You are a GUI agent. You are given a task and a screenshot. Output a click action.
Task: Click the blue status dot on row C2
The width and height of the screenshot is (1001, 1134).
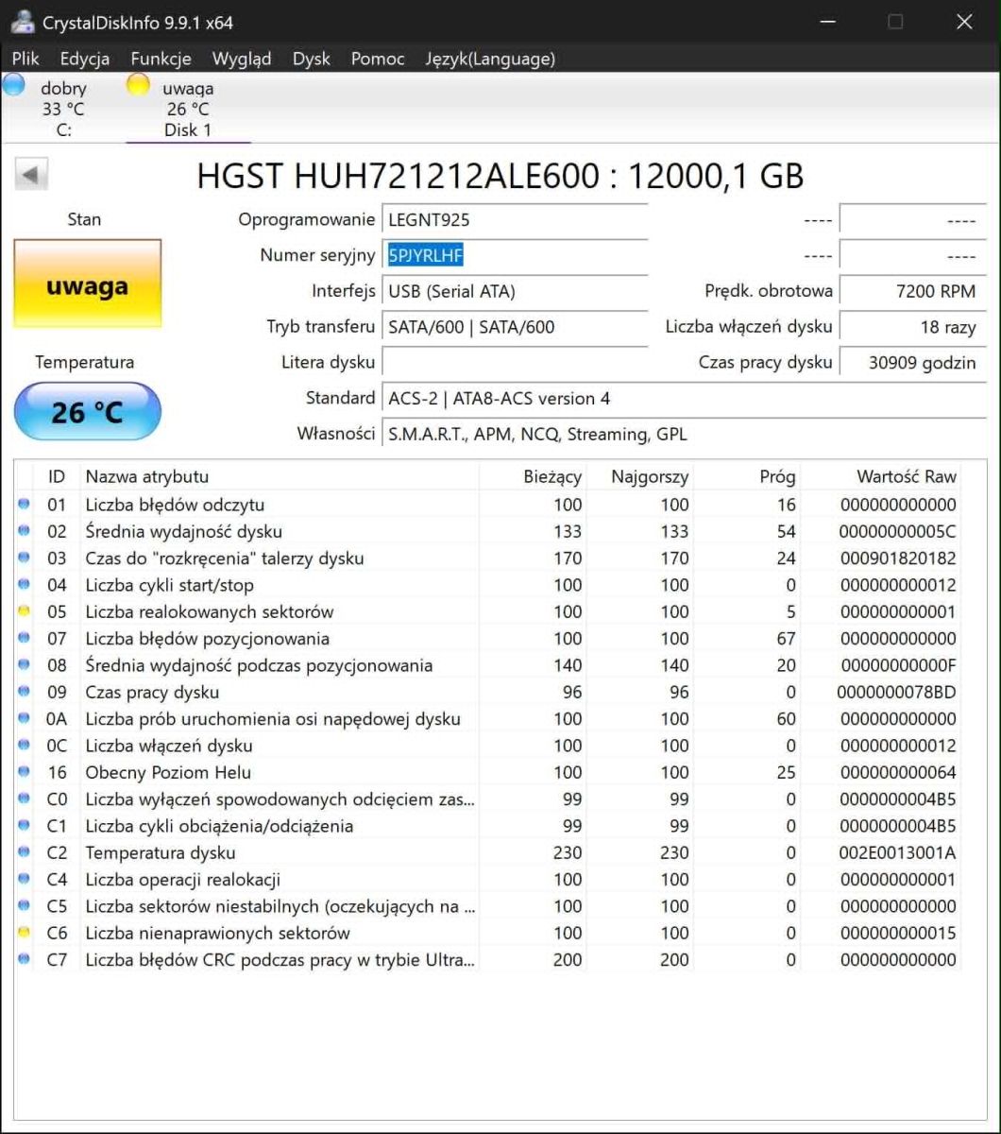point(25,852)
